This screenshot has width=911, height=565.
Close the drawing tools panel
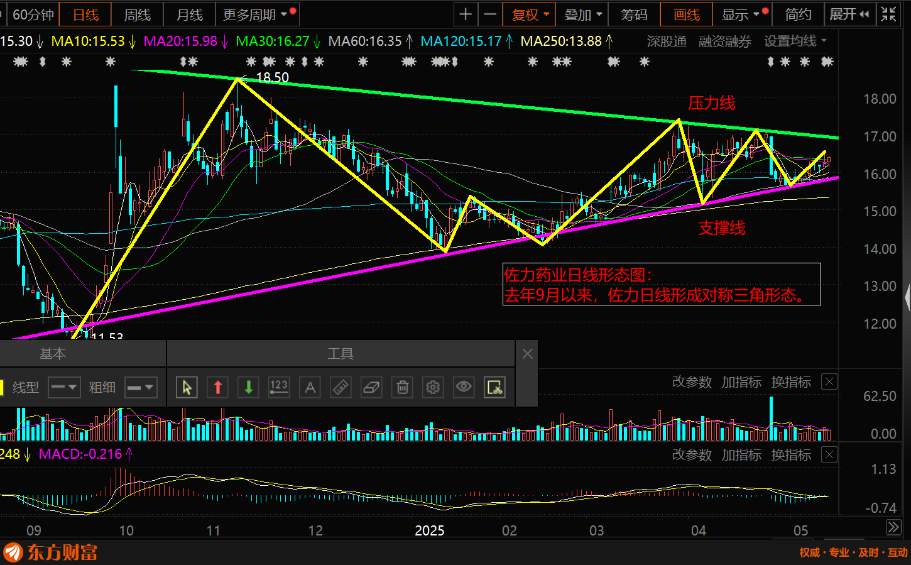(527, 354)
